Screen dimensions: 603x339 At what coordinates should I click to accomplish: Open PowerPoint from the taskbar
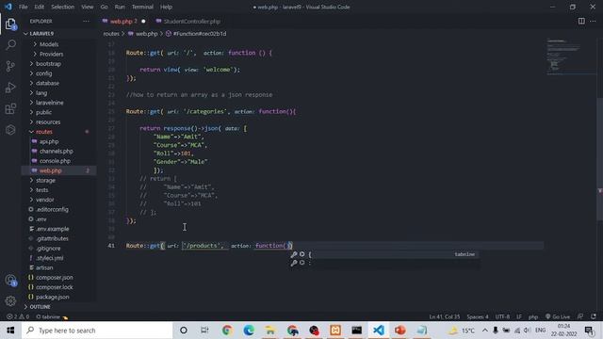pos(399,331)
